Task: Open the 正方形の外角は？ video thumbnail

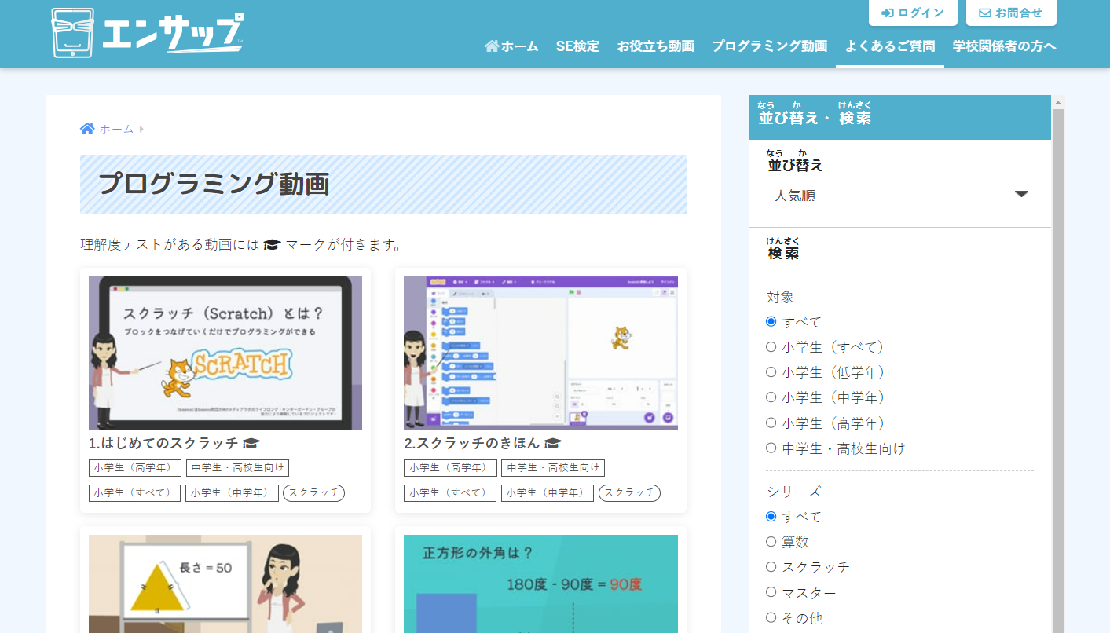Action: click(x=540, y=584)
